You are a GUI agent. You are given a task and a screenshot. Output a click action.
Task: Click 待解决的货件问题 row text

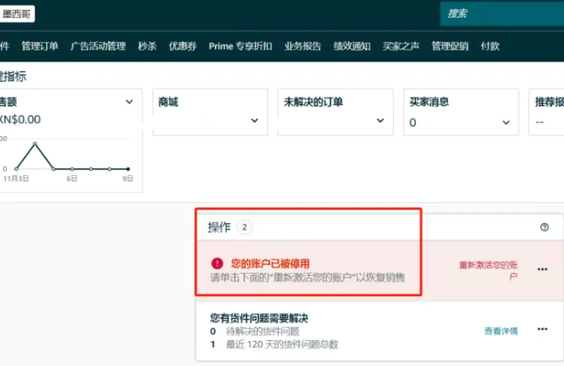[x=263, y=332]
